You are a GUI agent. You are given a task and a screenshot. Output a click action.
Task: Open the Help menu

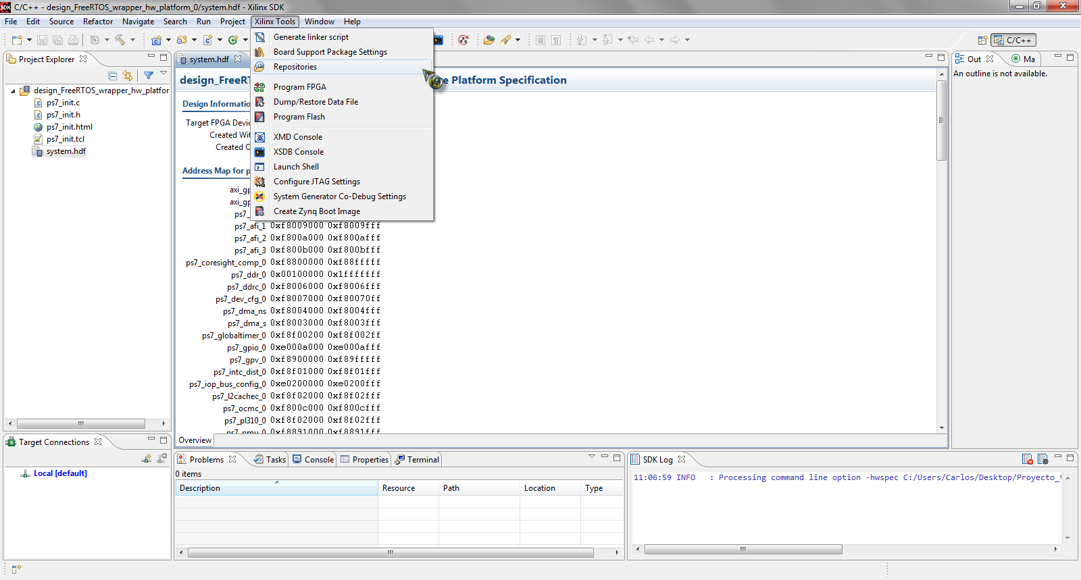[x=352, y=22]
